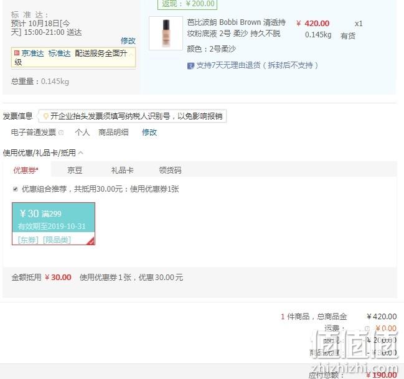Click the 商品明细 invoice content text

coord(113,132)
